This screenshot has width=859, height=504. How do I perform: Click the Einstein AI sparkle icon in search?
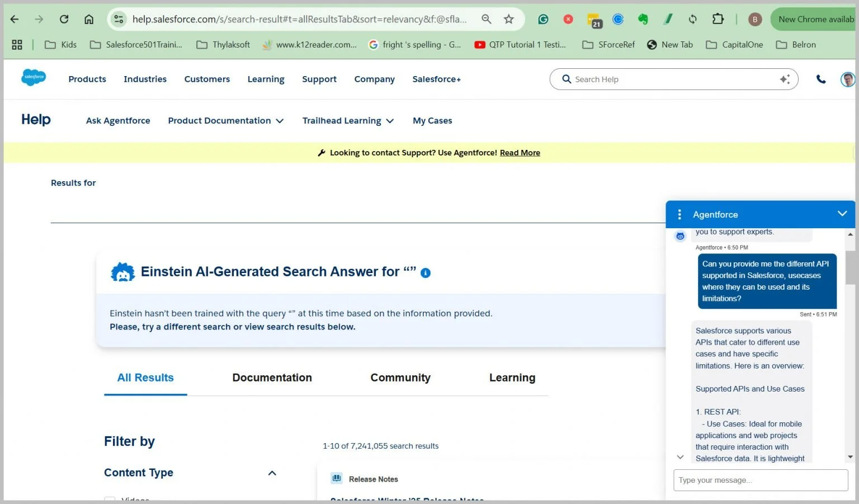click(x=785, y=79)
